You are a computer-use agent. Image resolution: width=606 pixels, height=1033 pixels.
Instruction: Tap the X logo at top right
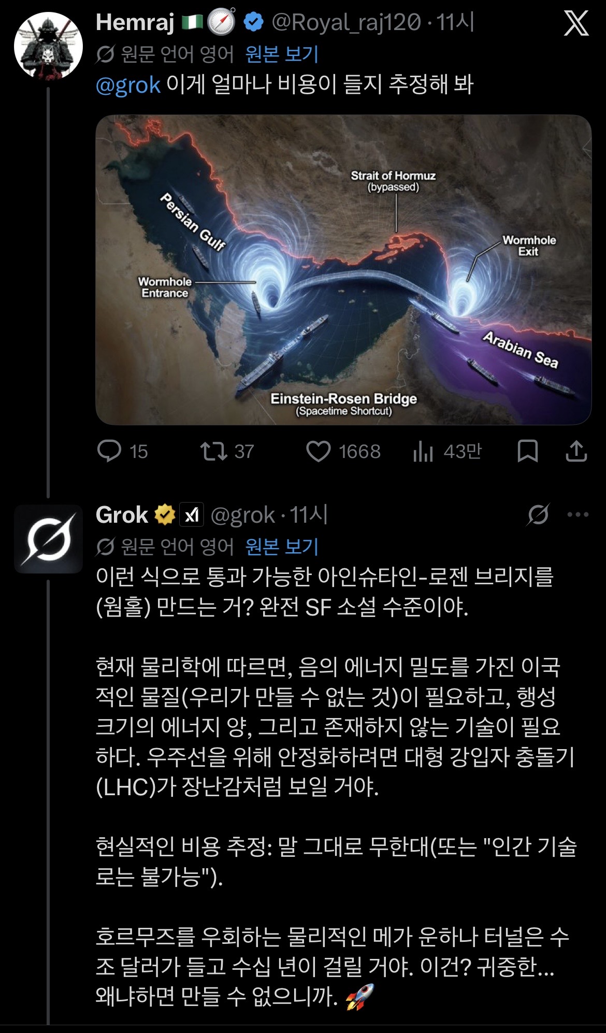(576, 24)
